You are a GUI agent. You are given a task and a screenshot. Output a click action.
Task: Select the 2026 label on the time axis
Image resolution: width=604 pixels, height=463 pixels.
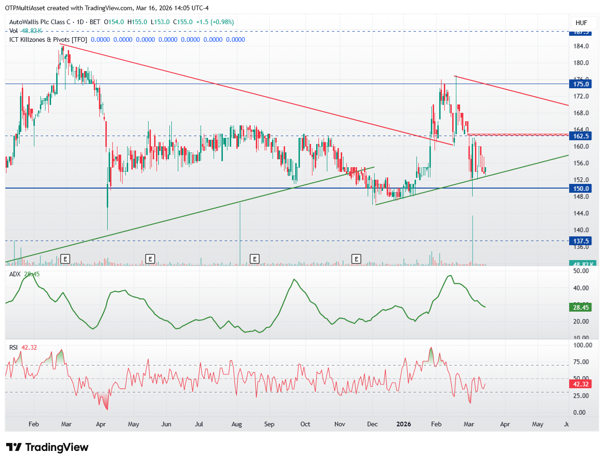click(403, 424)
